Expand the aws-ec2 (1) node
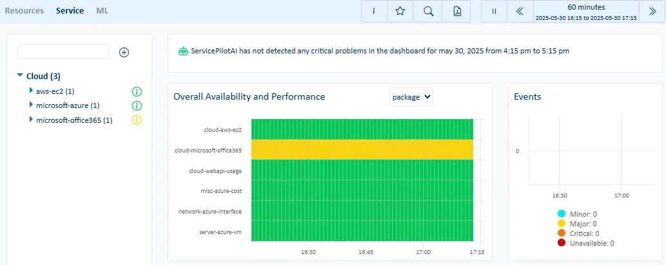666x265 pixels. [x=31, y=90]
